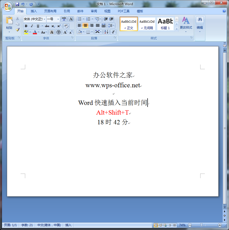This screenshot has width=229, height=230.
Task: Undo the last action
Action: (23, 4)
